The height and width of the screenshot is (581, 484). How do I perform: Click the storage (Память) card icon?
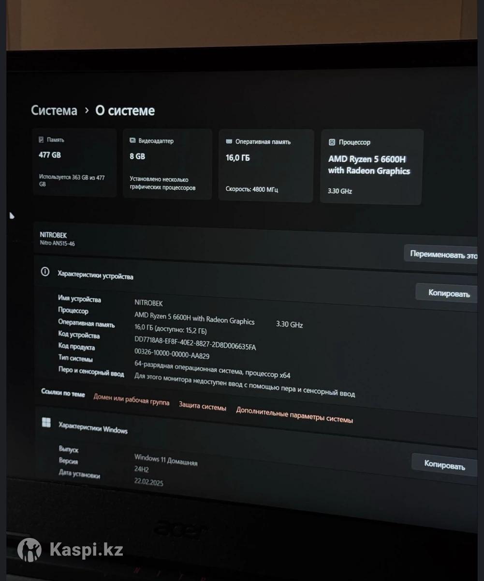[41, 140]
